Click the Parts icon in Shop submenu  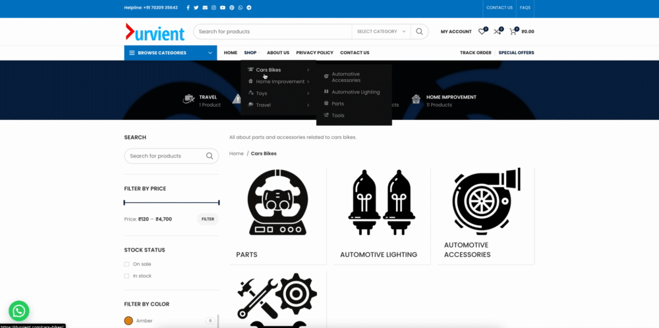(x=326, y=103)
